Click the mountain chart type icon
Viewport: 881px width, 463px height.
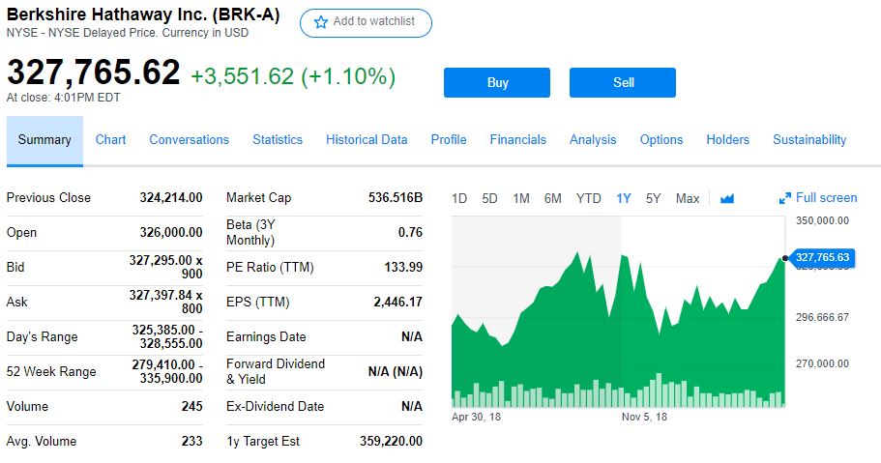click(727, 198)
